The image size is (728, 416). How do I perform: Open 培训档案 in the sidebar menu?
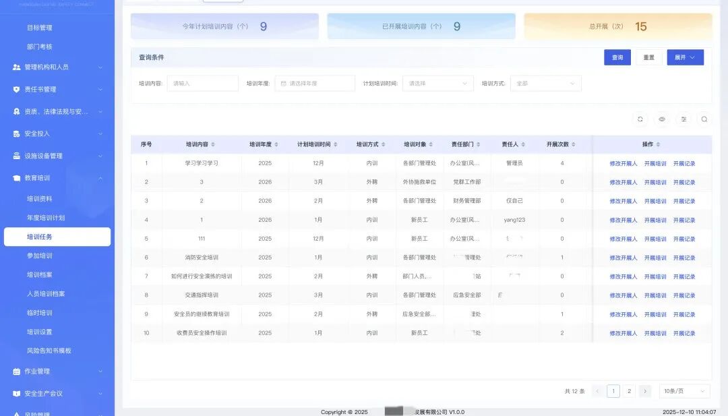point(40,275)
